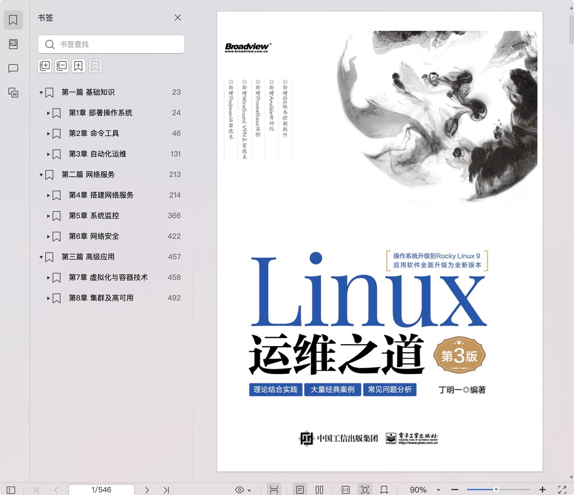Expand 第4章 搭建网络服务
574x495 pixels.
click(x=48, y=195)
